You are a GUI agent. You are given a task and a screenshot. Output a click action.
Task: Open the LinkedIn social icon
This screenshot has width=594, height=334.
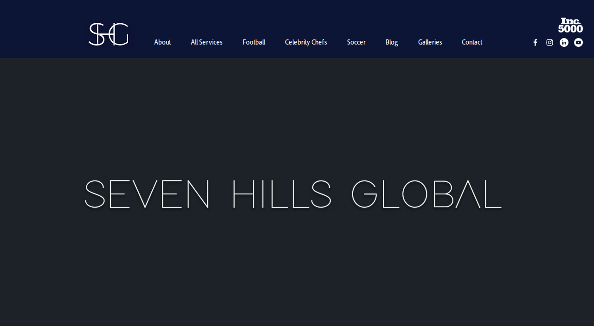(564, 43)
